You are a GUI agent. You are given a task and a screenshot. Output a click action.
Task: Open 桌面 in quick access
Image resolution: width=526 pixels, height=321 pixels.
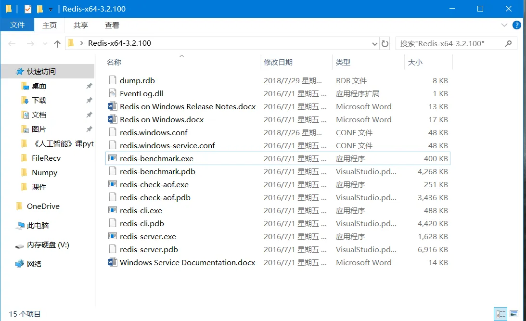[38, 86]
